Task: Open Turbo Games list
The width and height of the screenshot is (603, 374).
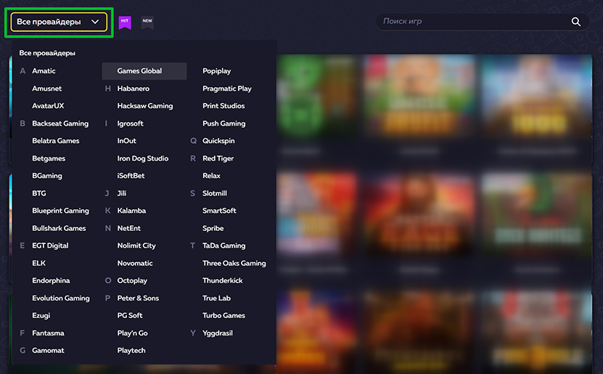Action: (x=223, y=315)
